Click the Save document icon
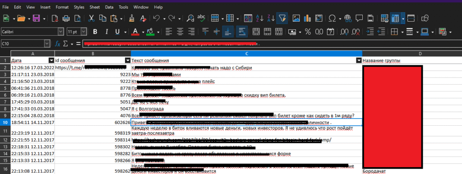 [x=36, y=18]
